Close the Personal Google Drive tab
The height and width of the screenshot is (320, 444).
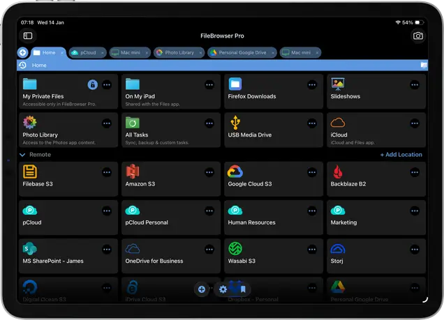pos(273,53)
